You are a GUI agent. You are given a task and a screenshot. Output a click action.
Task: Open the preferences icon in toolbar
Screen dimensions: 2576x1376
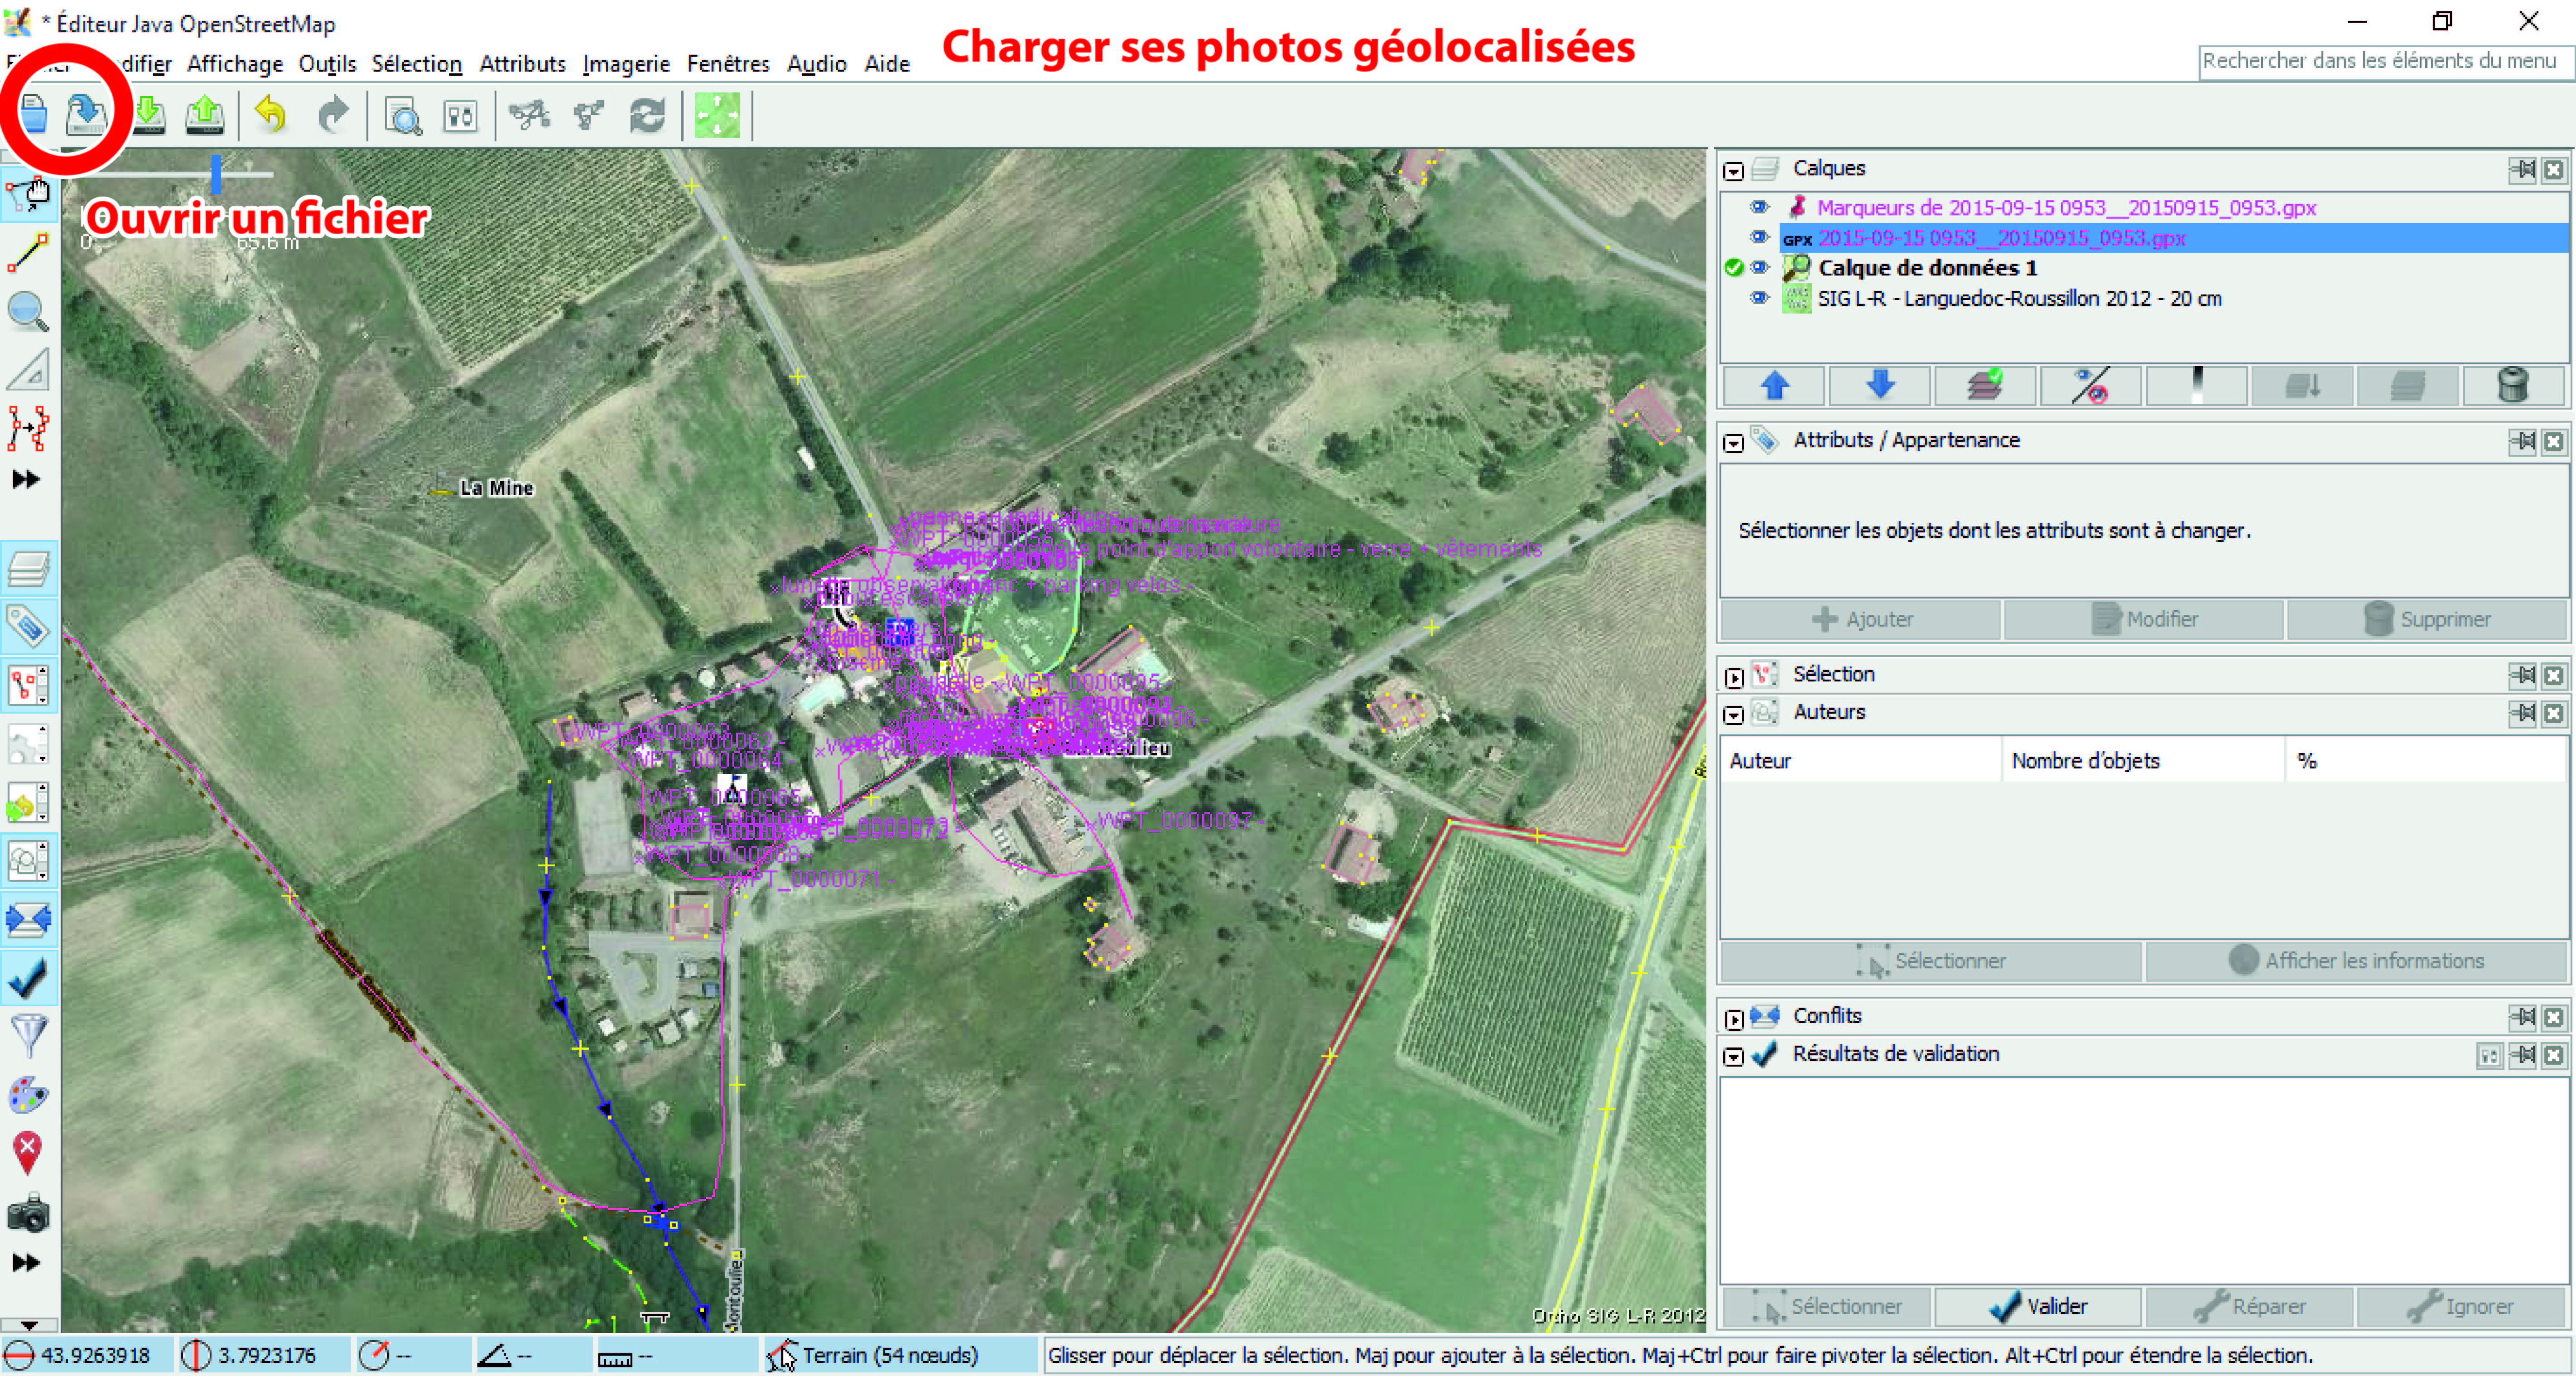[x=460, y=117]
